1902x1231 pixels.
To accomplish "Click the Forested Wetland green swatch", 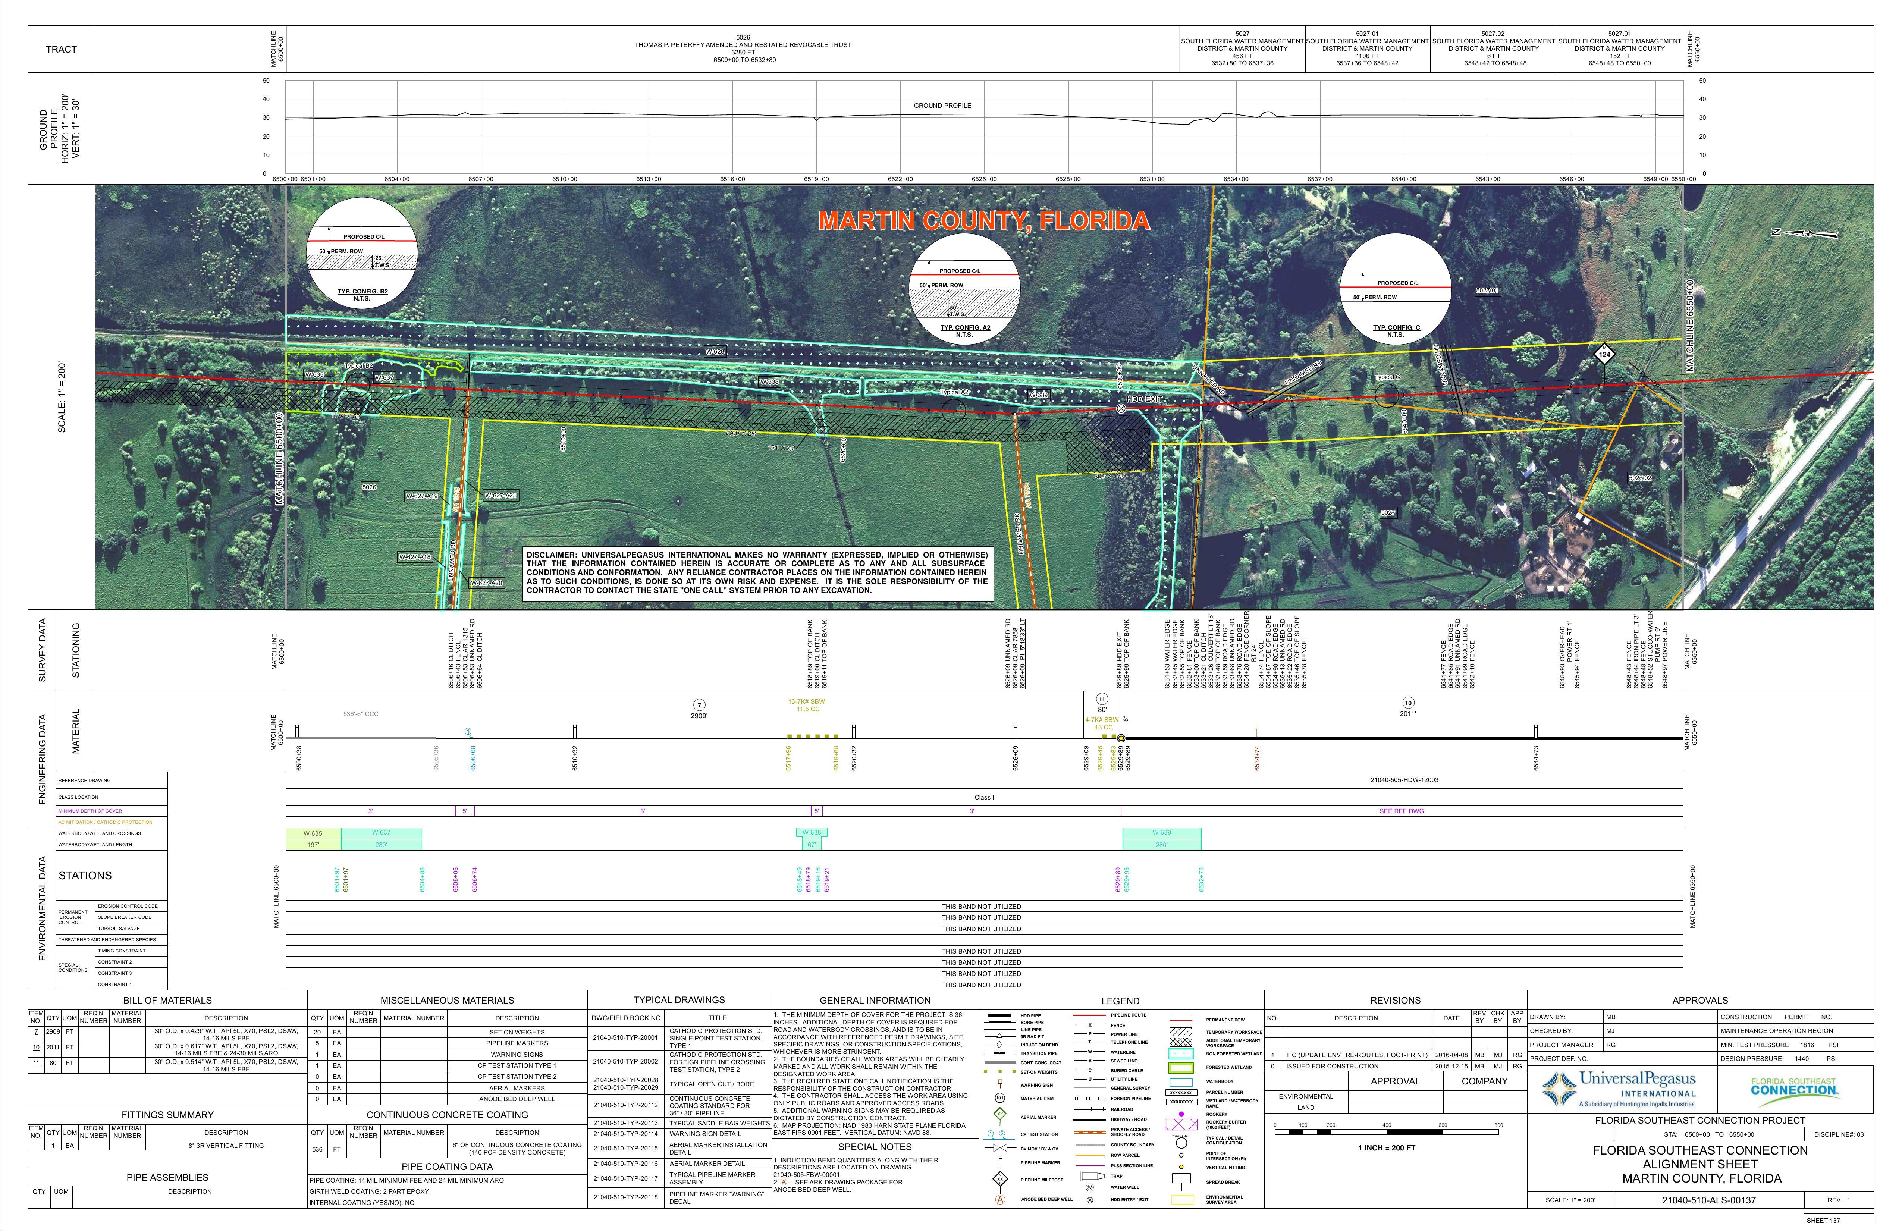I will click(1180, 1067).
